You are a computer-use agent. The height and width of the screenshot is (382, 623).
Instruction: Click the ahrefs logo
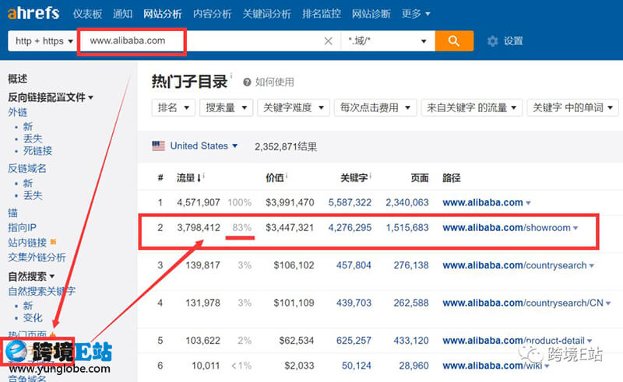[33, 12]
